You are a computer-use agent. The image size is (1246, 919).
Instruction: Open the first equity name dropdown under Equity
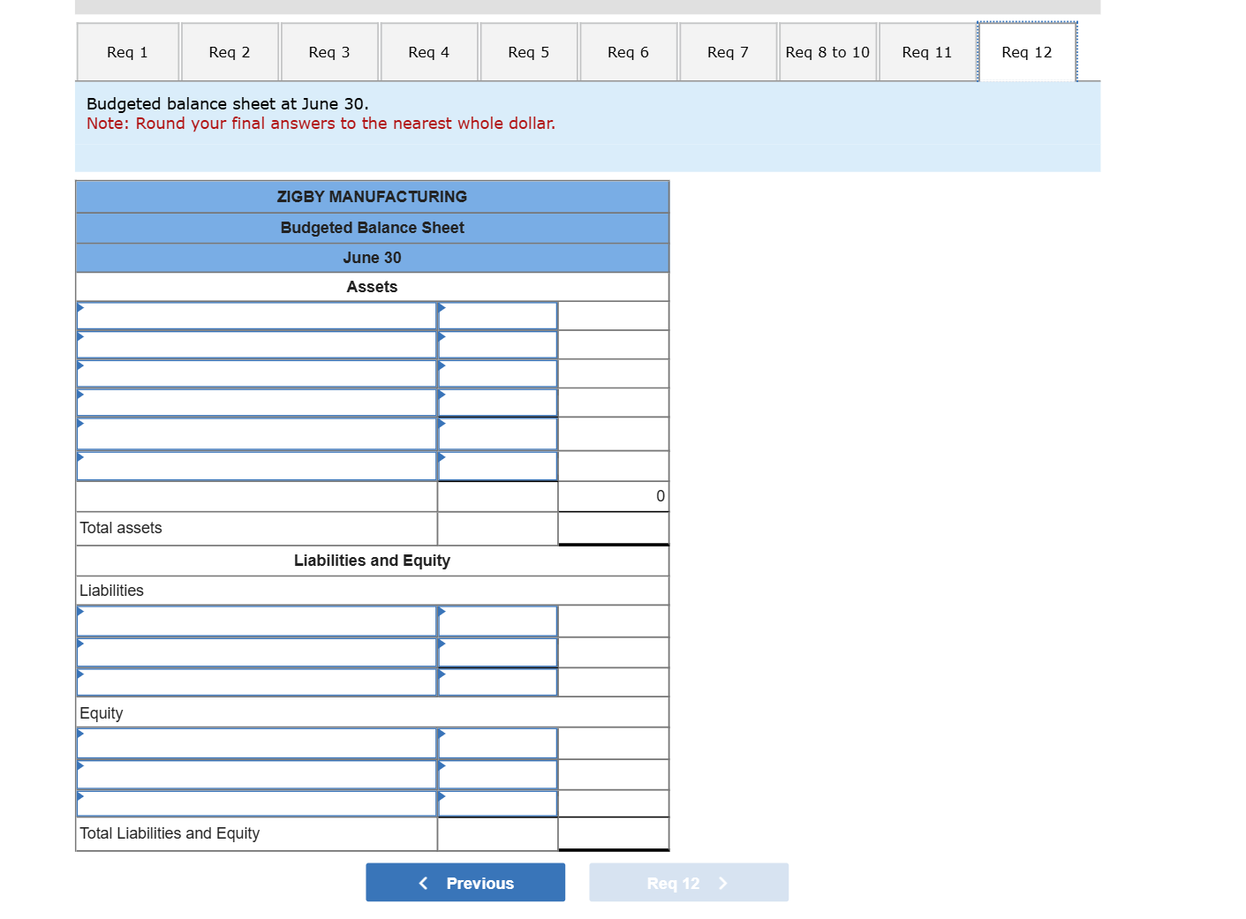click(257, 743)
